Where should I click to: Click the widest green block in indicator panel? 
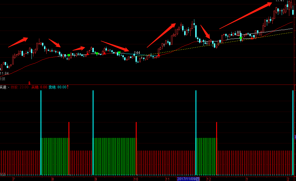pos(114,156)
